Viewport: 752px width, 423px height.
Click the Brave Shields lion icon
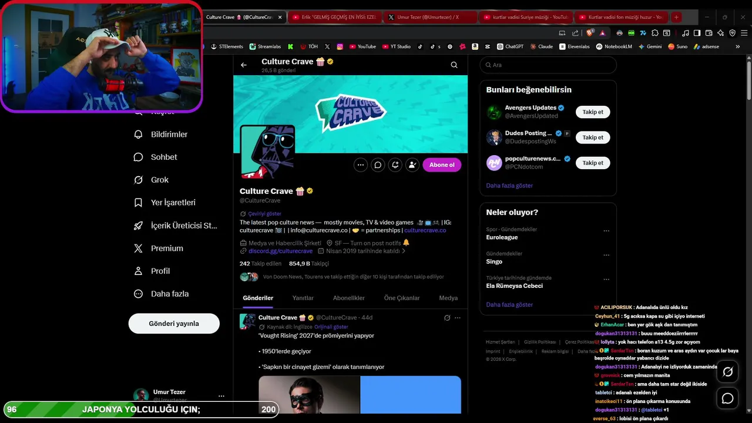point(590,33)
